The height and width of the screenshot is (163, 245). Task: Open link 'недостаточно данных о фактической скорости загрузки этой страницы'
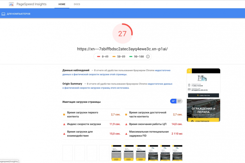(x=117, y=72)
